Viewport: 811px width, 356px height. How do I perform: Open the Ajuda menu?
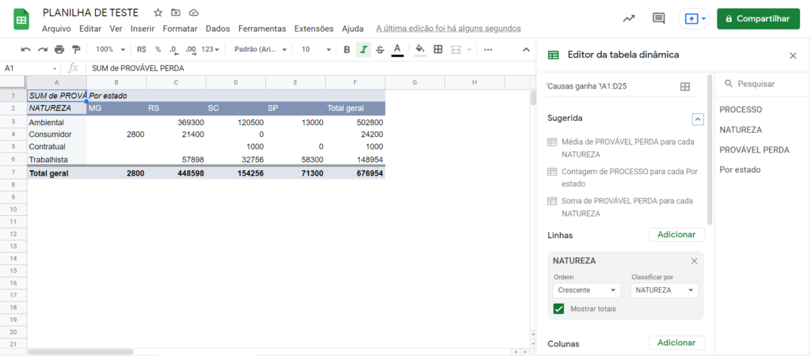pyautogui.click(x=352, y=28)
